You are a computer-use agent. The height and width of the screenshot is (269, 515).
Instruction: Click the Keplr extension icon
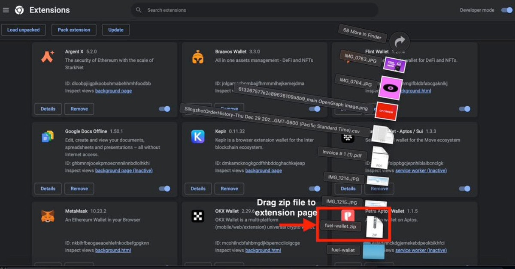198,136
